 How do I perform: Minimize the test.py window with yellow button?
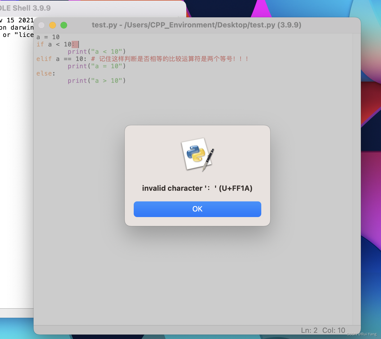coord(53,25)
